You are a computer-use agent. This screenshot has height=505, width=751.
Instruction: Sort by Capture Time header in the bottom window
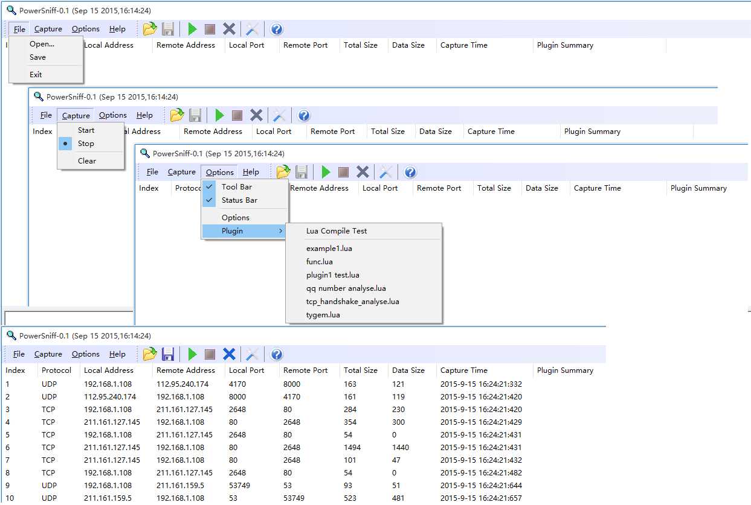click(485, 370)
